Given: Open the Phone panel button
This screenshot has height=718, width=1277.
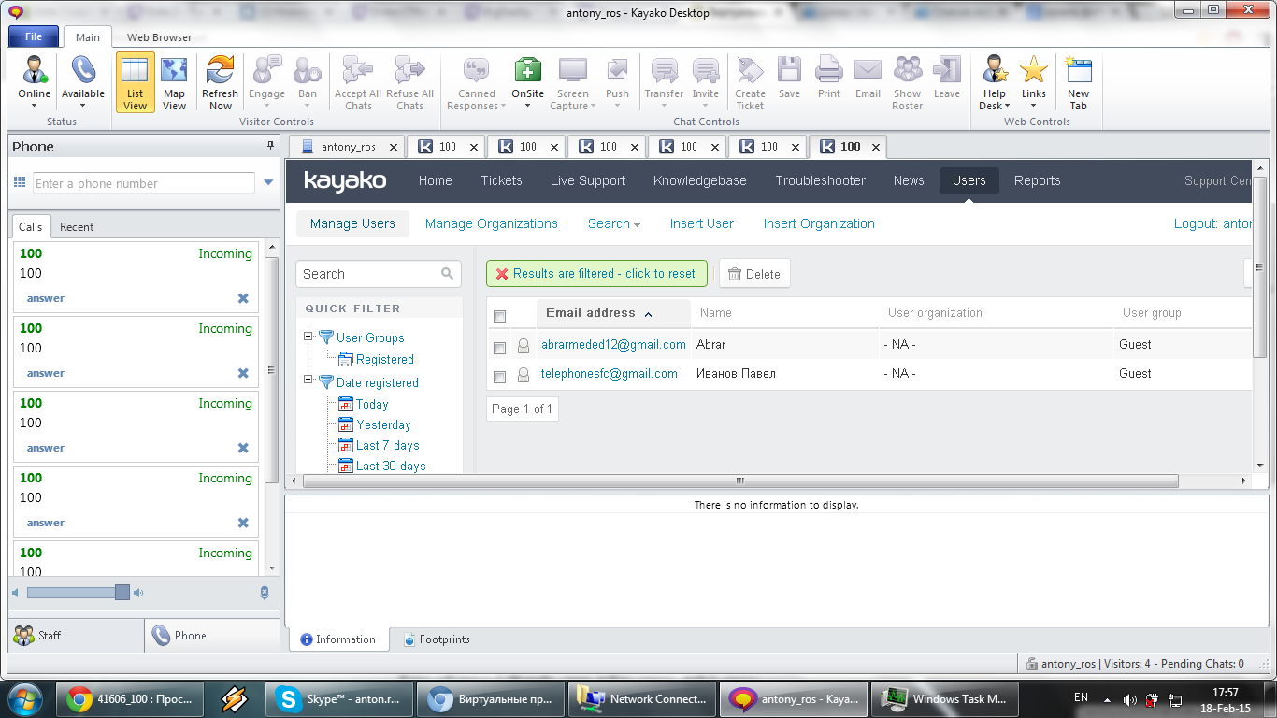Looking at the screenshot, I should click(x=212, y=635).
